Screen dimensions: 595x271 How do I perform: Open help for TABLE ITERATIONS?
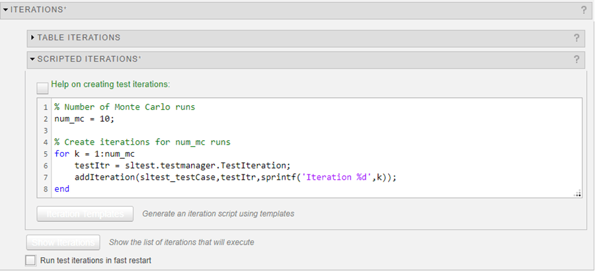576,38
